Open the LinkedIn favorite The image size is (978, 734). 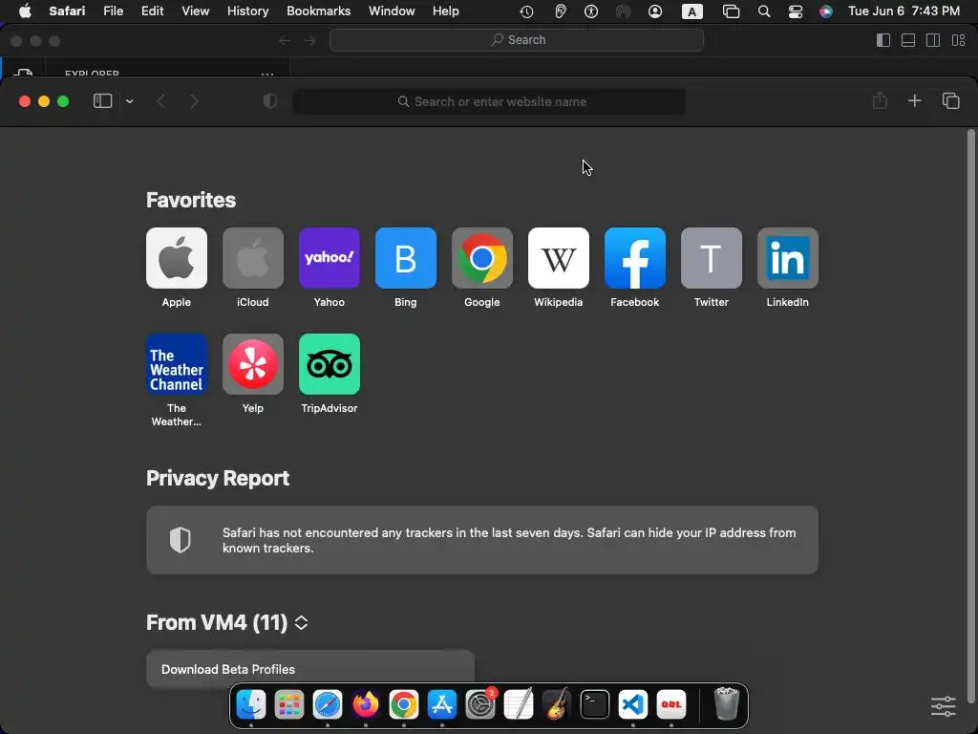(788, 258)
